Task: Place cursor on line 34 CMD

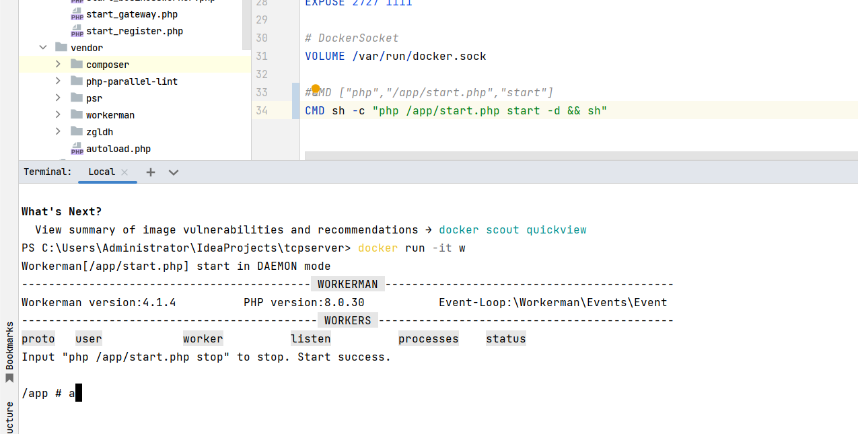Action: 315,110
